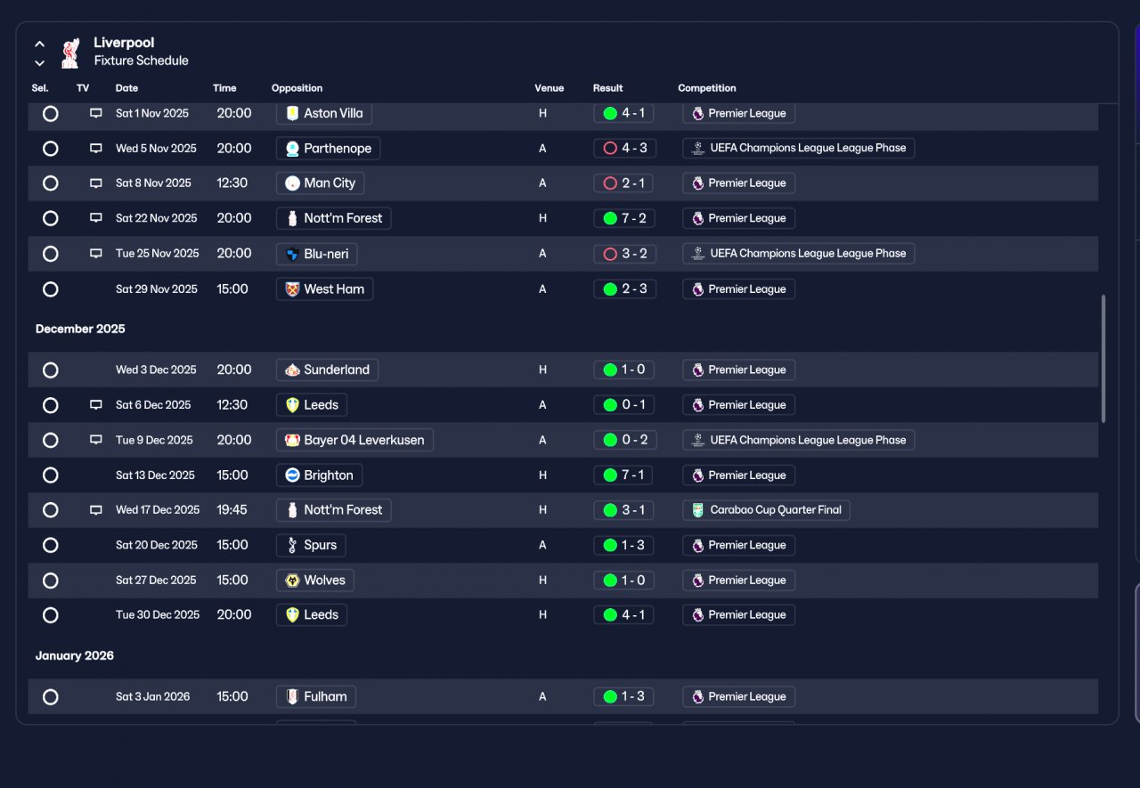Click the January 2026 month heading
1140x788 pixels.
75,656
